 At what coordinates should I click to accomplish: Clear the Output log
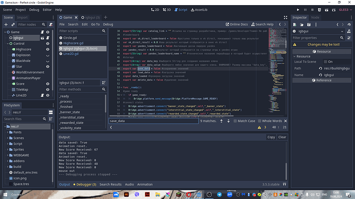pos(282,137)
